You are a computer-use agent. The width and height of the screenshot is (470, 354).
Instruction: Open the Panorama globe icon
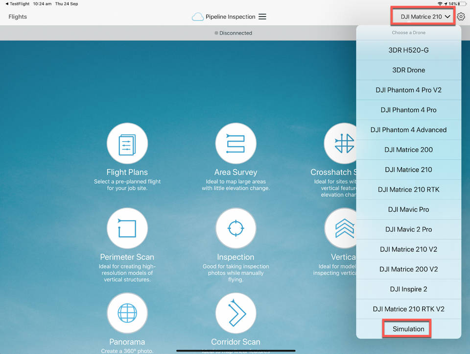[127, 313]
